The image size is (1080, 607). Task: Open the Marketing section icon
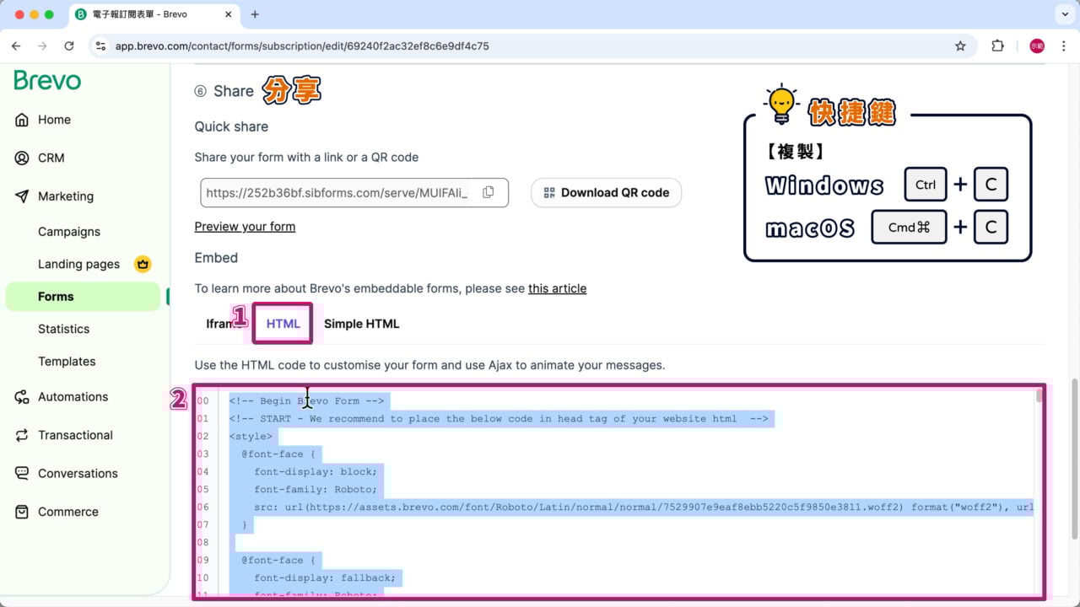coord(21,196)
